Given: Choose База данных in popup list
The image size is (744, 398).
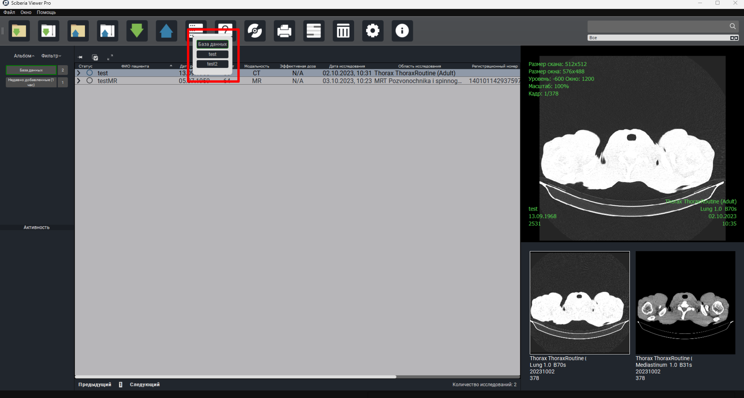Looking at the screenshot, I should pyautogui.click(x=212, y=44).
